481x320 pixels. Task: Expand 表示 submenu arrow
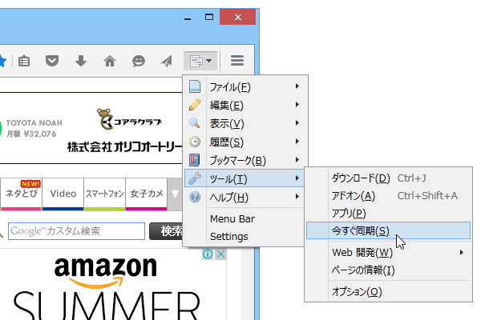(x=297, y=122)
